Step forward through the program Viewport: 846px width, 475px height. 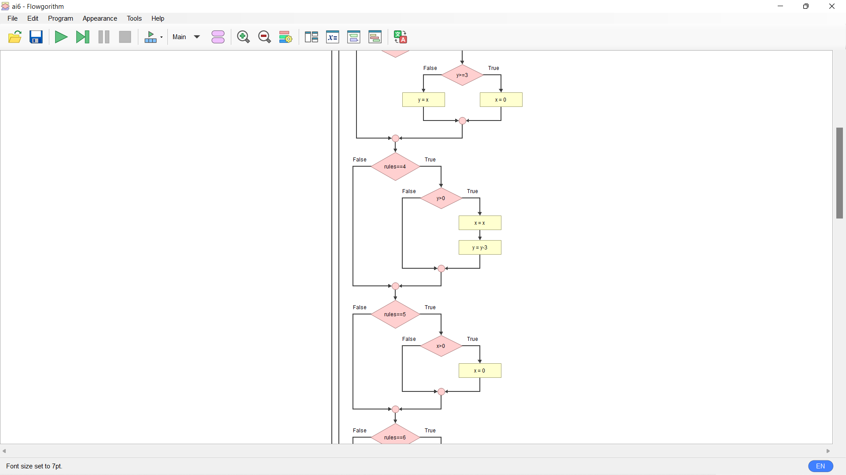coord(83,37)
